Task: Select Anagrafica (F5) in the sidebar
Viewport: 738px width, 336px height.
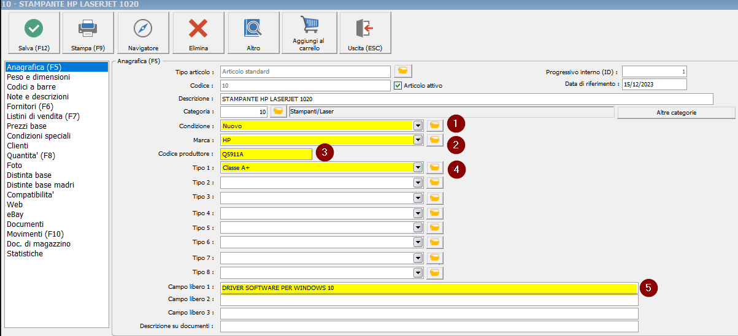Action: click(56, 67)
